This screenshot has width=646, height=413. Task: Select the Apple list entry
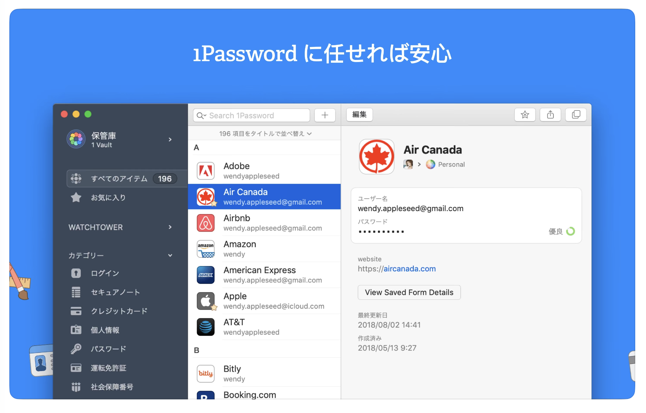265,301
